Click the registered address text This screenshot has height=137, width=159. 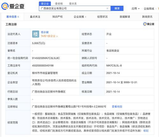pyautogui.click(x=69, y=107)
